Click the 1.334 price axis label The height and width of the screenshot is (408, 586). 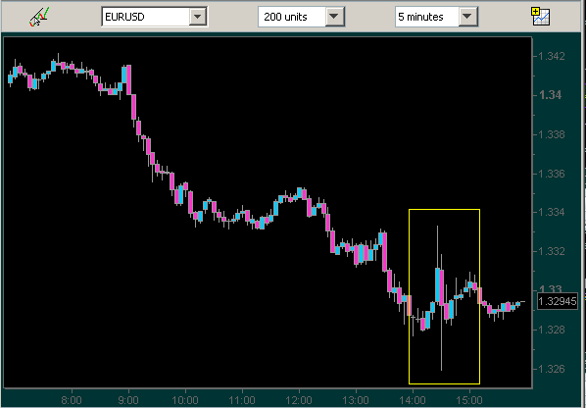(552, 213)
